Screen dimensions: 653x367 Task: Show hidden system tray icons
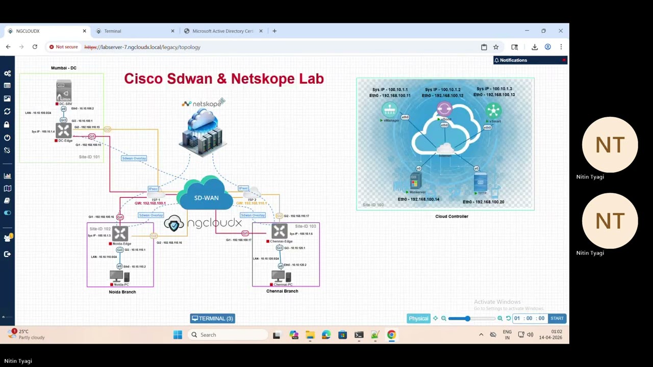(x=481, y=335)
